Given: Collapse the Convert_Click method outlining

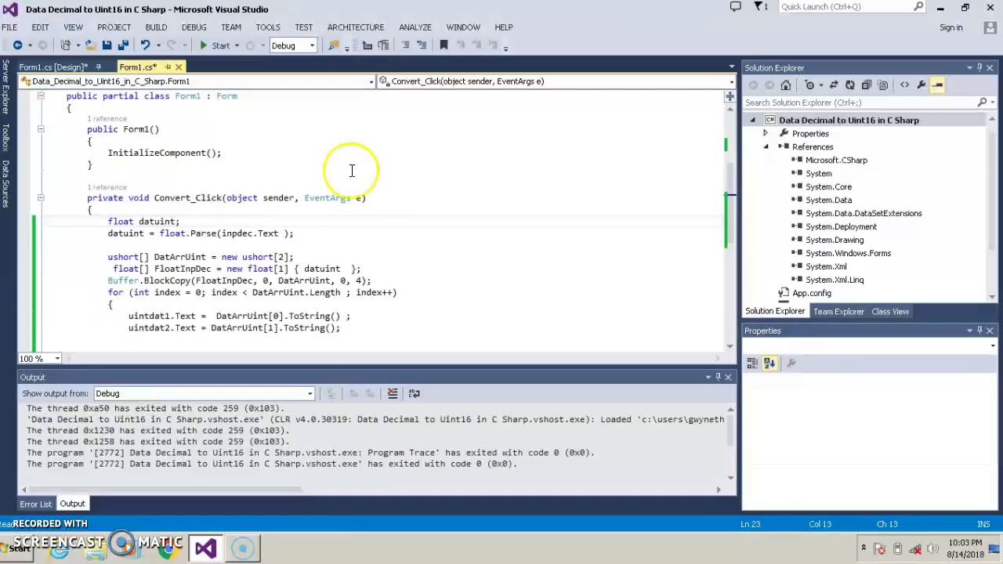Looking at the screenshot, I should (x=41, y=198).
